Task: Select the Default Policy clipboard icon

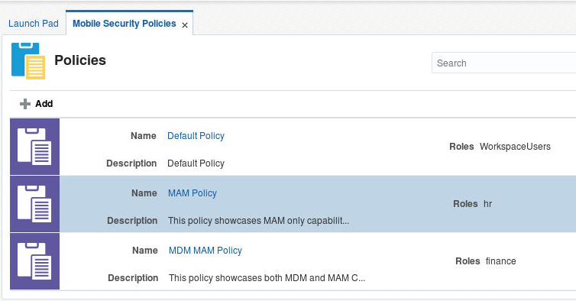Action: (34, 147)
